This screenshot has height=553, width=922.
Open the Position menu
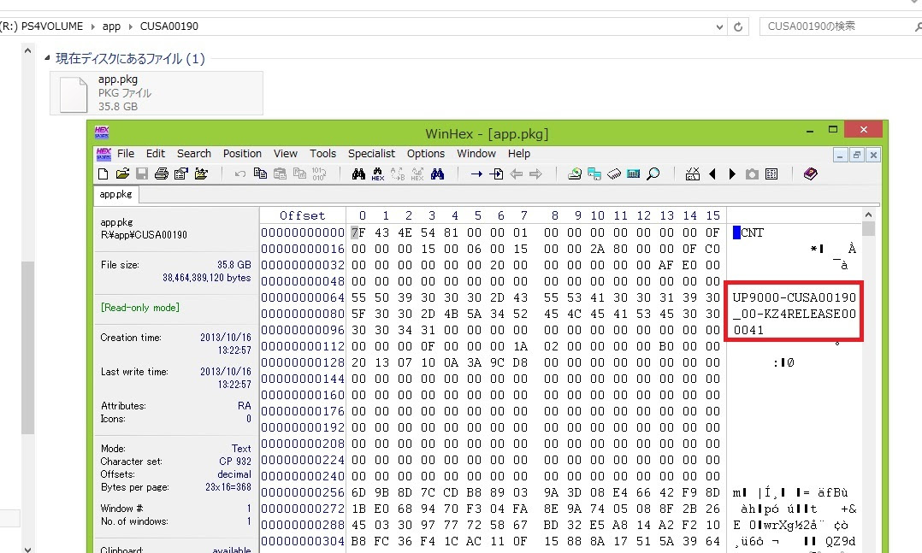pyautogui.click(x=242, y=153)
